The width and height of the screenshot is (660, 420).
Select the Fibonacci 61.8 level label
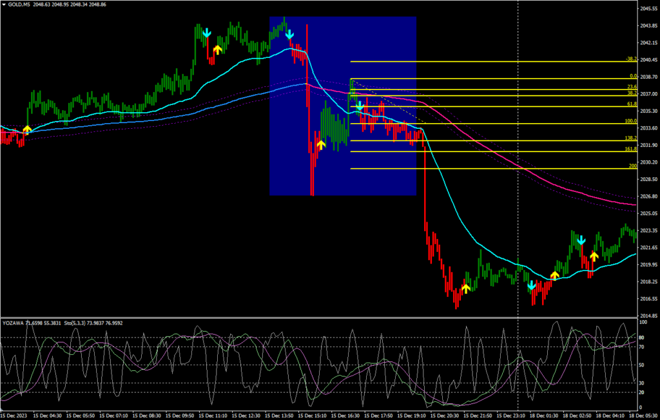pyautogui.click(x=631, y=104)
